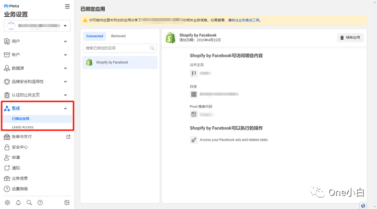Click the flag icon under 公共主页
The image size is (377, 209).
tap(194, 73)
